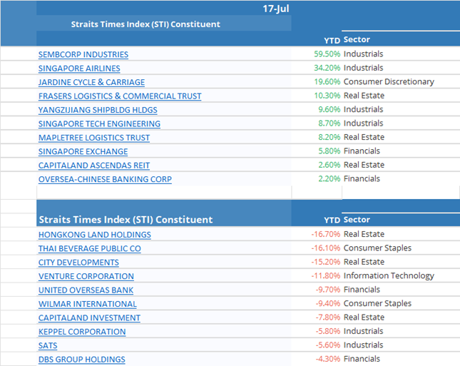Open the DBS GROUP HOLDINGS link
The image size is (460, 366).
point(81,360)
